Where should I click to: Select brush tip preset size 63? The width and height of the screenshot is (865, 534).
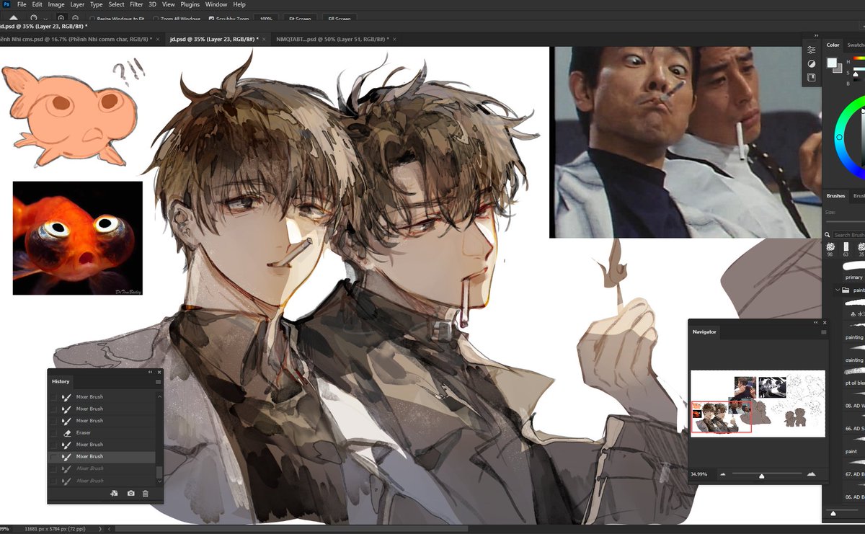(846, 249)
